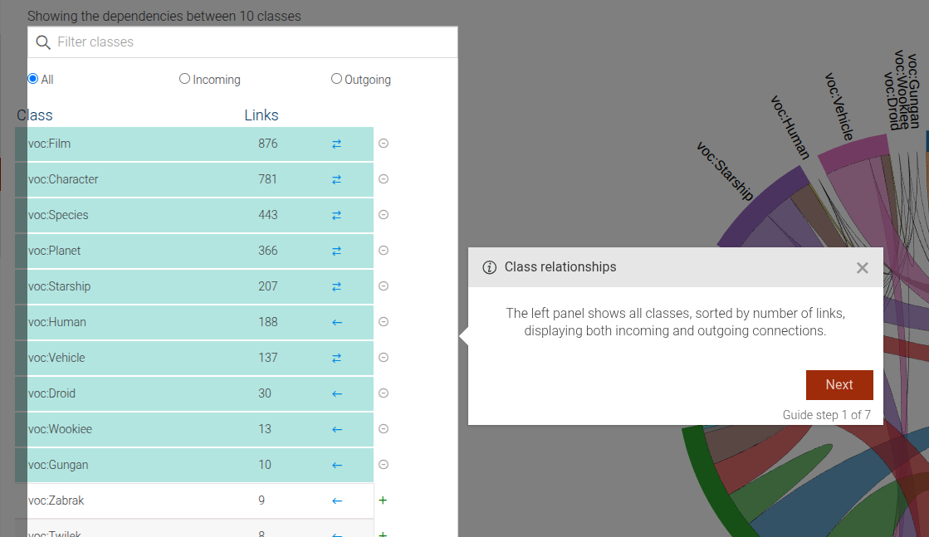Click the bidirectional arrows icon for voc:Character

click(x=336, y=179)
